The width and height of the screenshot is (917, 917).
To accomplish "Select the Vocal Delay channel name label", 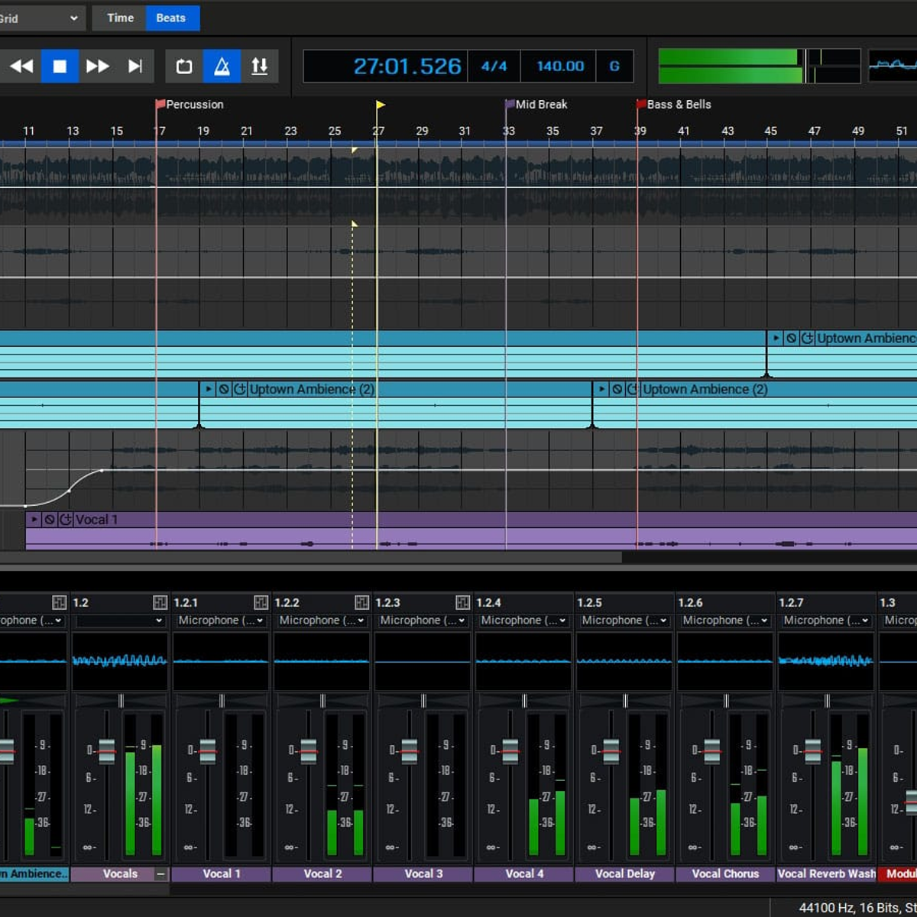I will click(x=624, y=873).
